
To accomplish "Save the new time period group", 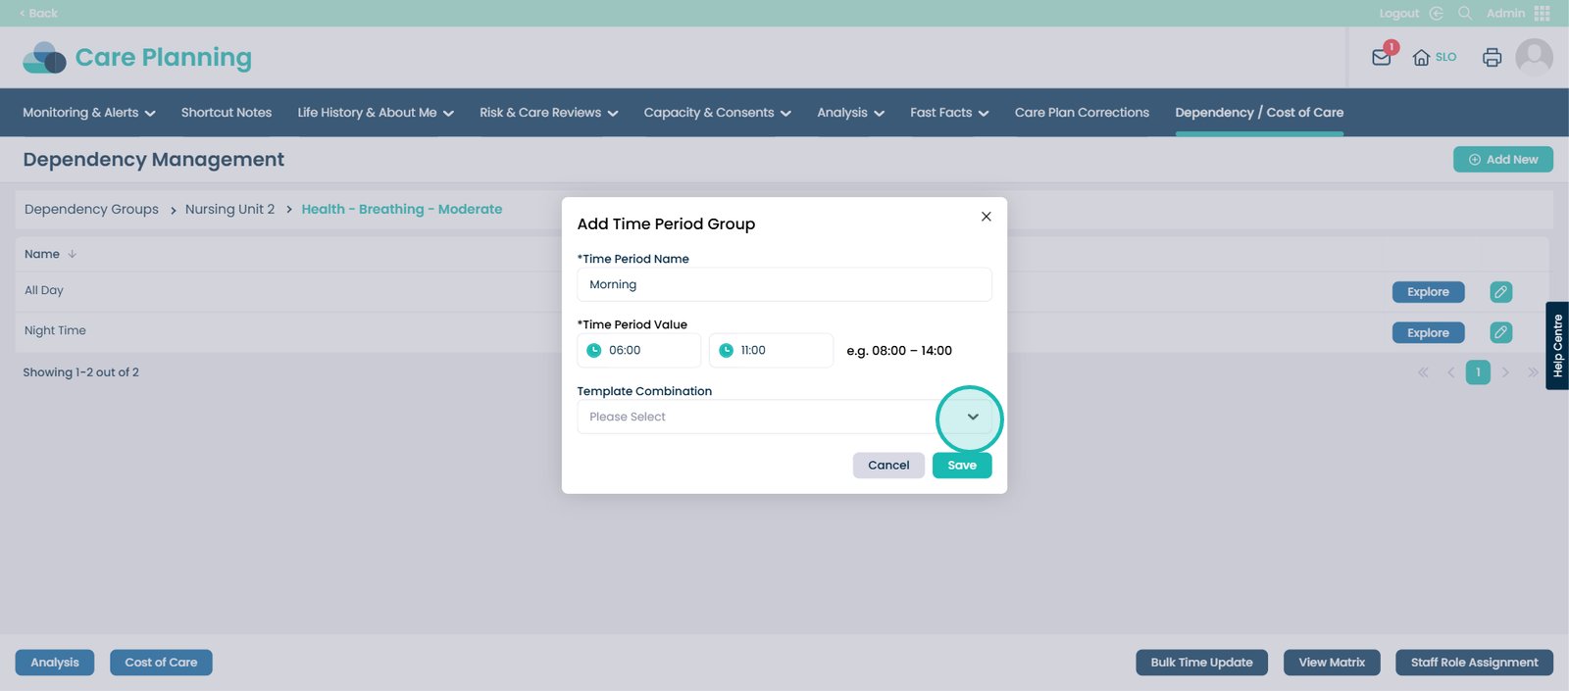I will point(961,466).
